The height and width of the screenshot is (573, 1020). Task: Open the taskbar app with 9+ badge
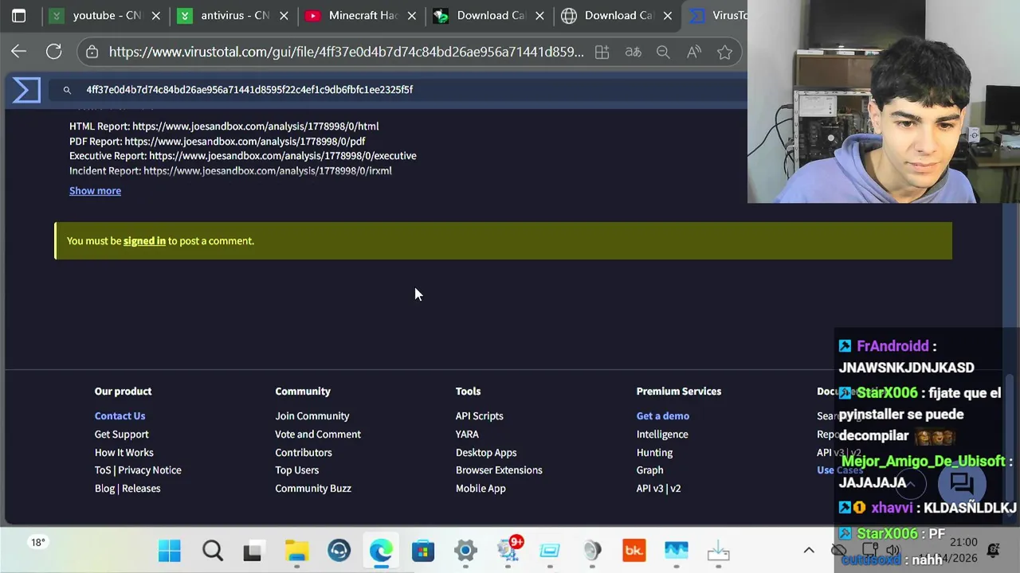point(508,549)
